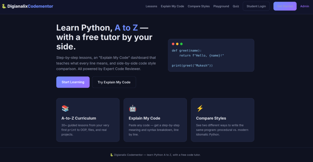Go to Explain My Code in navbar
This screenshot has height=162, width=313.
[x=172, y=6]
